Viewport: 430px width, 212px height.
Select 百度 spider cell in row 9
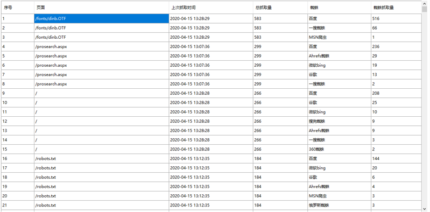339,93
